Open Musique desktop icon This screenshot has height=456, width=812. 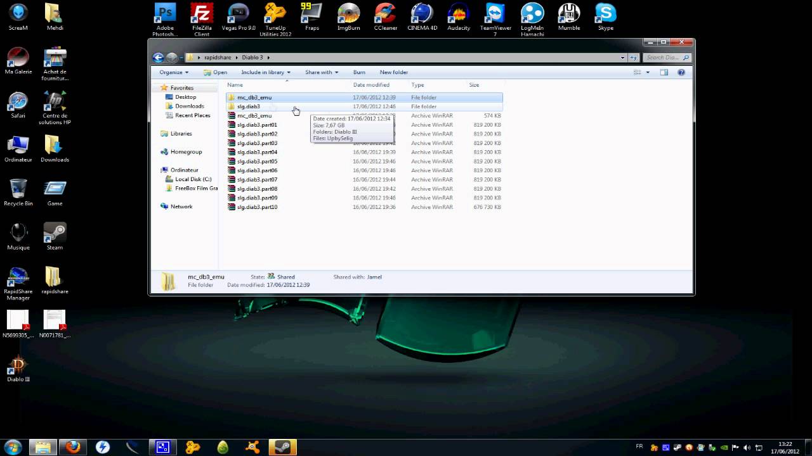[18, 237]
